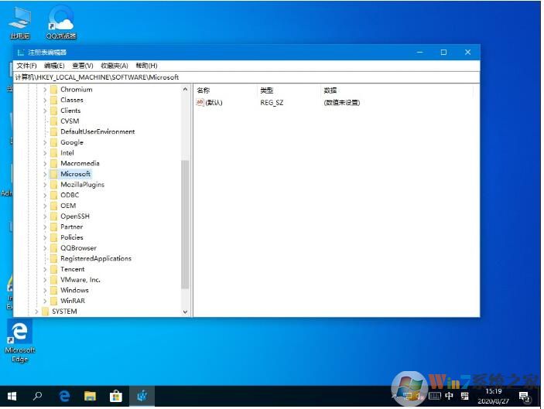Open the taskbar search icon

pyautogui.click(x=38, y=396)
